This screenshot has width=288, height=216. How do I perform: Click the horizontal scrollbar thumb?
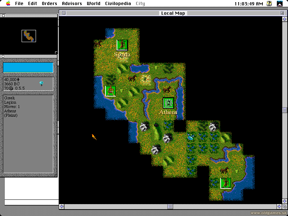(170, 206)
